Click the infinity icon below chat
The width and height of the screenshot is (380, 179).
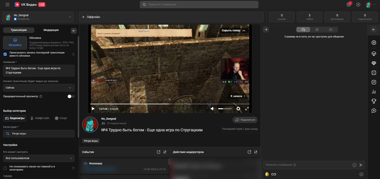(x=274, y=174)
